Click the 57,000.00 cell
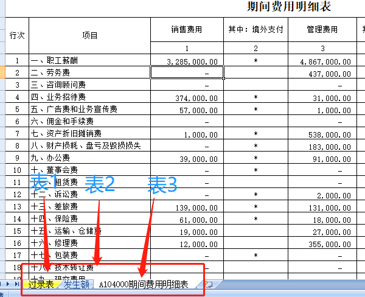365x297 pixels. [x=187, y=109]
